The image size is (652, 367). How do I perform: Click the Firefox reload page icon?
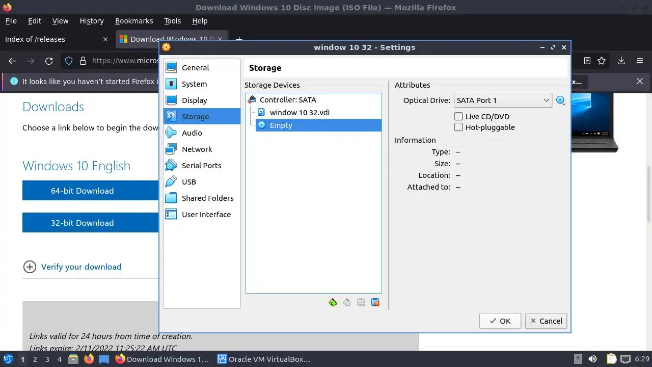[49, 61]
